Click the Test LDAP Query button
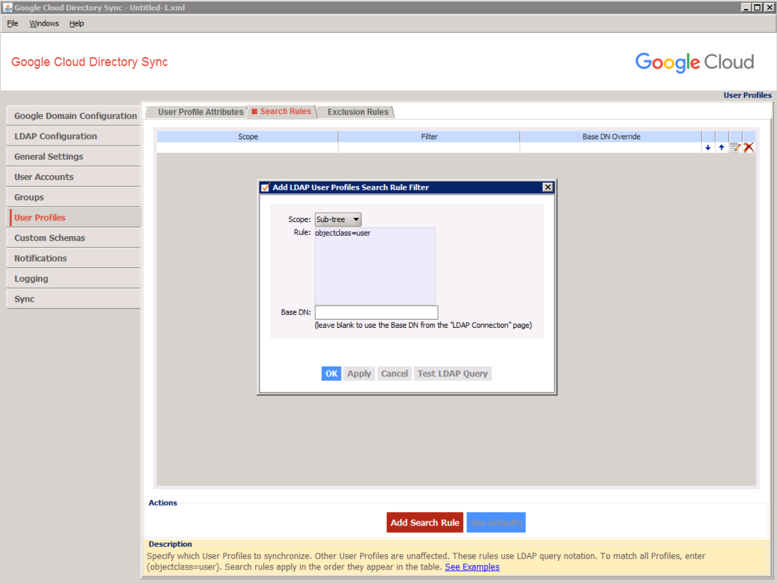 pos(452,373)
